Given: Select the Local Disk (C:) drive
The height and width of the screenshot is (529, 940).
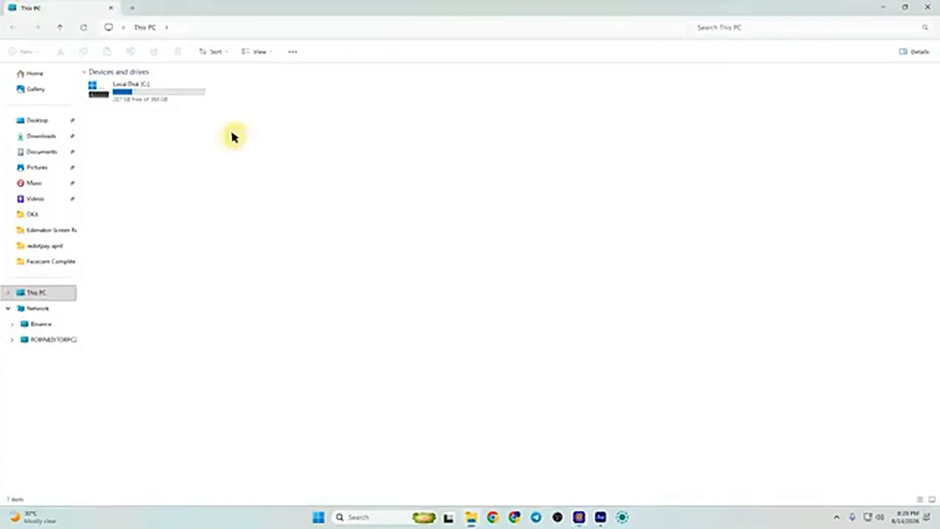Looking at the screenshot, I should (147, 91).
